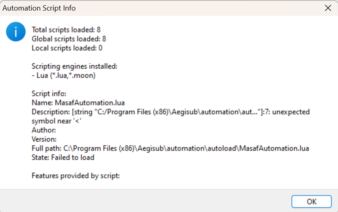Click the 'State: Failed to load' line

click(x=63, y=157)
